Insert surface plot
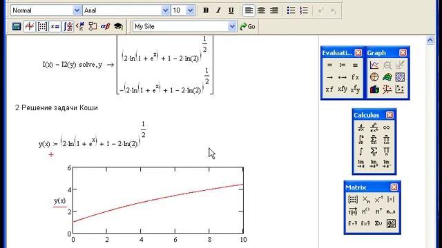Screen dimensions: 442x248 pyautogui.click(x=387, y=77)
